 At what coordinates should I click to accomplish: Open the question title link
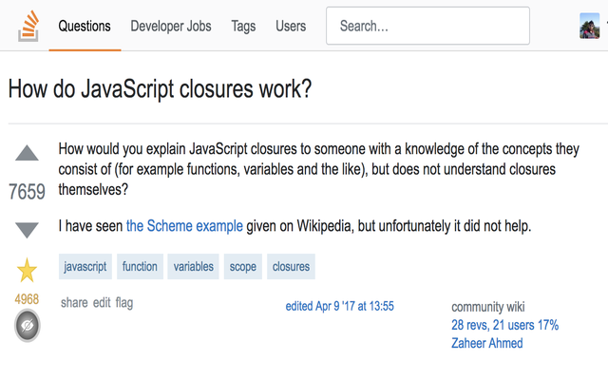[160, 89]
